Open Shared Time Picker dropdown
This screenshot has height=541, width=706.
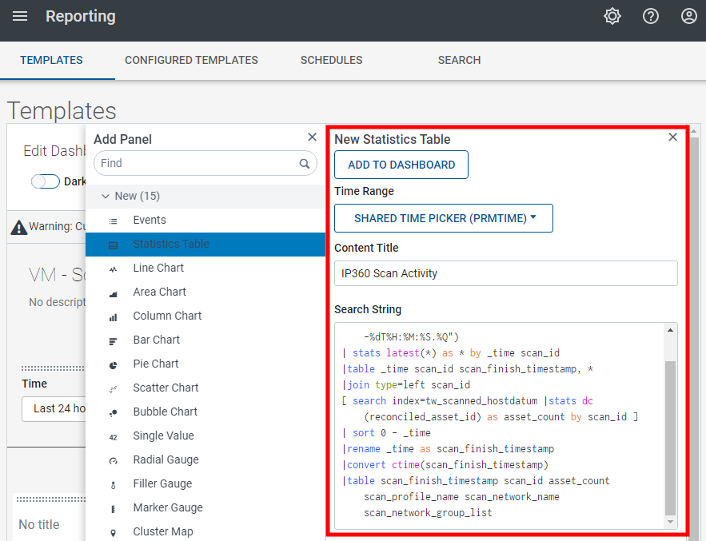coord(444,218)
